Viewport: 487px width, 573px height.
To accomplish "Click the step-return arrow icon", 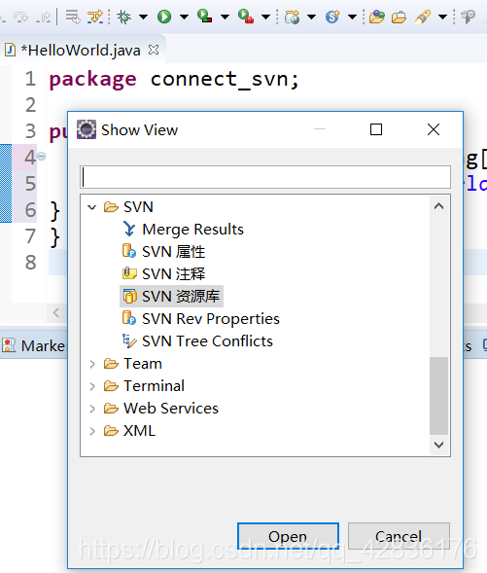I will click(x=44, y=17).
